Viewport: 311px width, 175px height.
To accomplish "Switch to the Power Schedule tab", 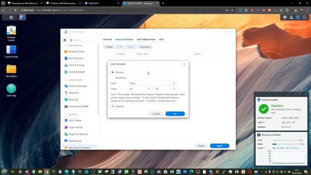I will tap(124, 39).
